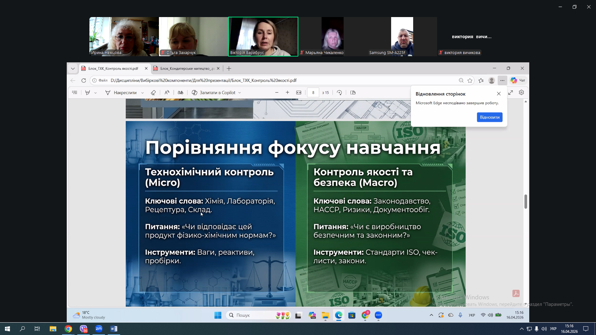The width and height of the screenshot is (596, 335).
Task: Zoom out with the minus icon
Action: coord(277,92)
